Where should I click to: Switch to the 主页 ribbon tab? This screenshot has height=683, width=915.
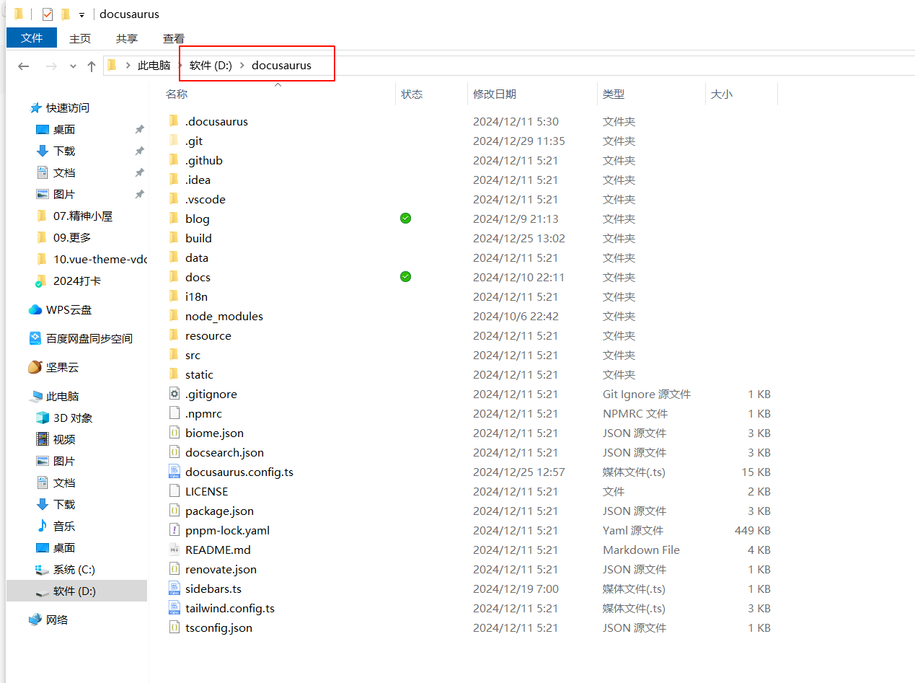pos(80,38)
